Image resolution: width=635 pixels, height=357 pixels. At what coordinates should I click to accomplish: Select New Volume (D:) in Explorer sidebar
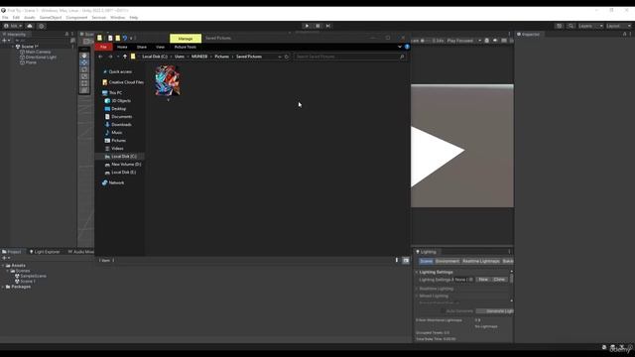pos(123,165)
